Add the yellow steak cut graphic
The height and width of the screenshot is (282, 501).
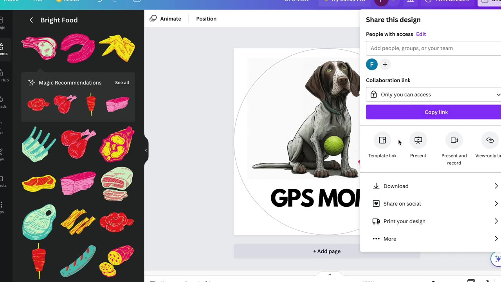[x=39, y=183]
